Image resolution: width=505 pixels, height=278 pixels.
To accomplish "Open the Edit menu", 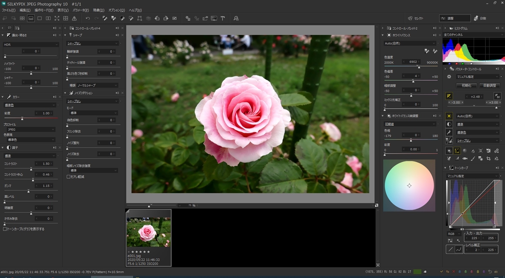I will pyautogui.click(x=25, y=10).
